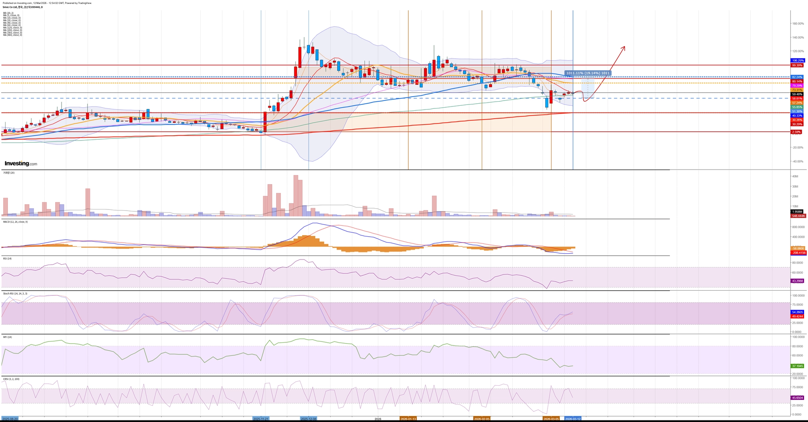Pick the 2026-01-13 date marker
The image size is (808, 422).
(x=408, y=419)
